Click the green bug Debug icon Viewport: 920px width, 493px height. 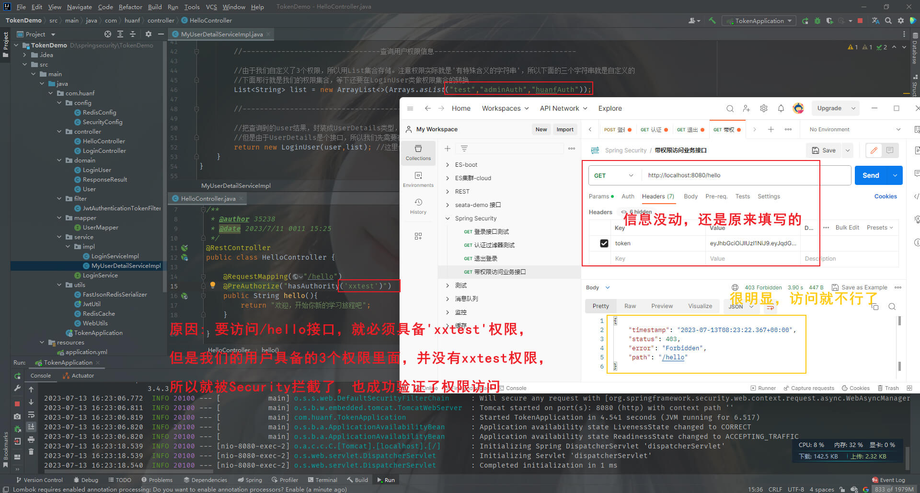coord(817,21)
